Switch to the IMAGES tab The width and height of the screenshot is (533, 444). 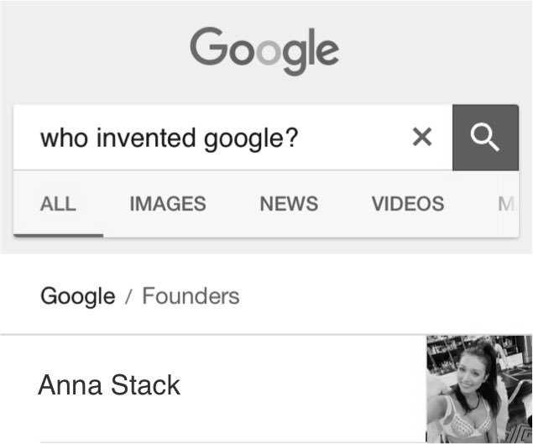click(x=168, y=204)
